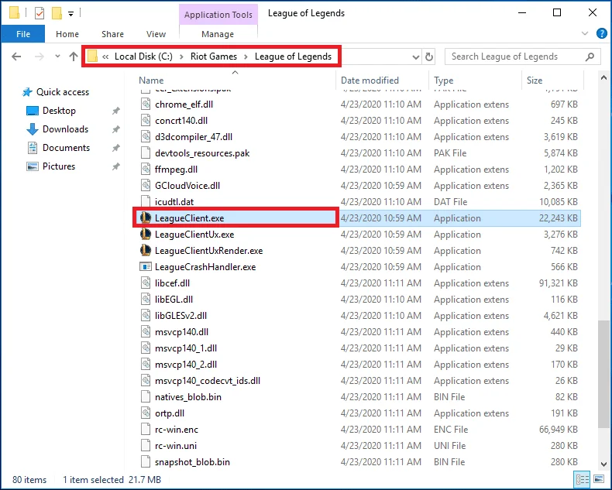Refresh the League of Legends folder
Screen dimensions: 612x490
(429, 57)
